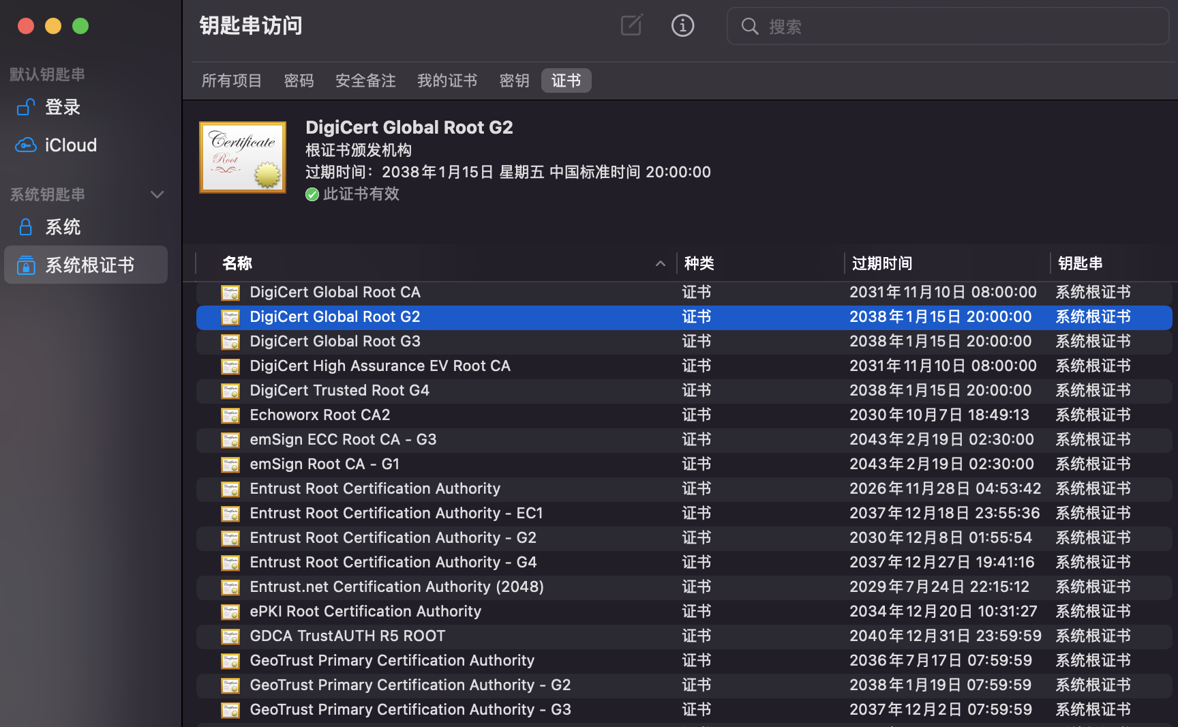Screen dimensions: 1178x727
Task: Click the unlocked padlock icon beside 登录
Action: (26, 107)
